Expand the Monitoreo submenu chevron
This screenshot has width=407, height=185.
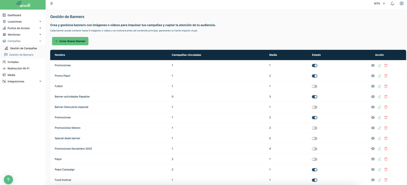40,34
